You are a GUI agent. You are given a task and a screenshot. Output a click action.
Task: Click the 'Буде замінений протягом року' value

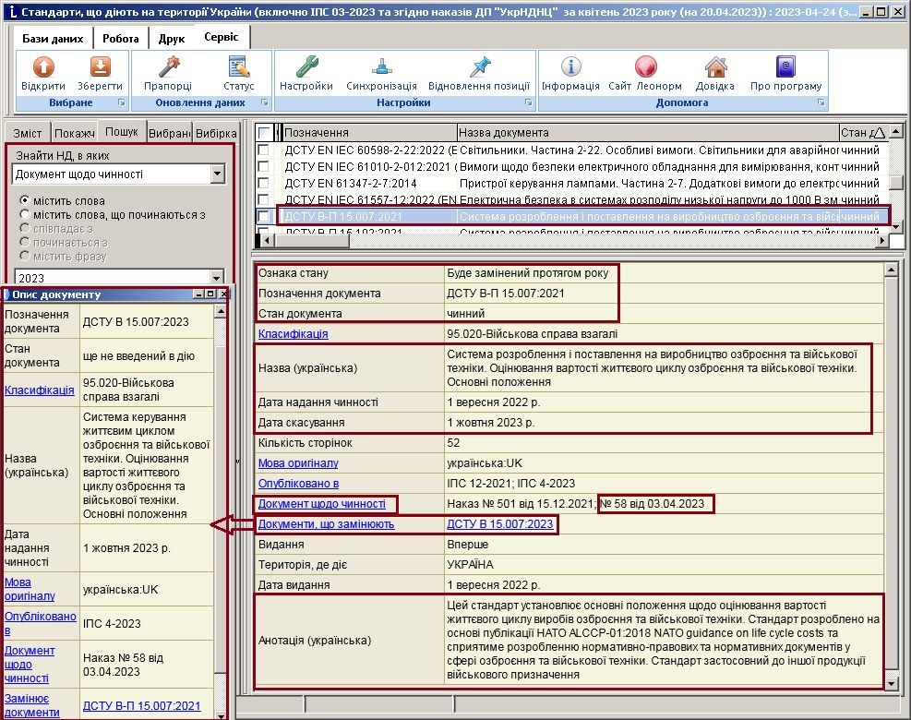point(528,273)
